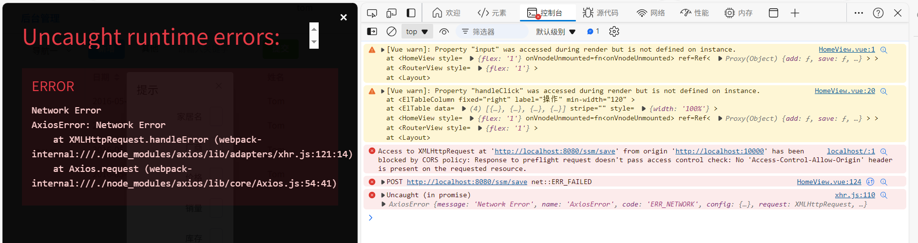Open the 默认级别 log levels dropdown
Screen dimensions: 918x243
pyautogui.click(x=555, y=32)
